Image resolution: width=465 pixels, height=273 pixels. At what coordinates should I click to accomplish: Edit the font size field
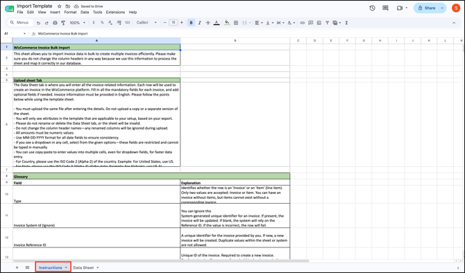click(x=174, y=23)
